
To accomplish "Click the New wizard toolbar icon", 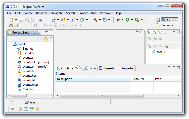I will coord(12,20).
